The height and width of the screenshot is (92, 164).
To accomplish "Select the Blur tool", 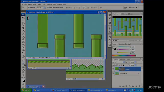I will click(23, 50).
